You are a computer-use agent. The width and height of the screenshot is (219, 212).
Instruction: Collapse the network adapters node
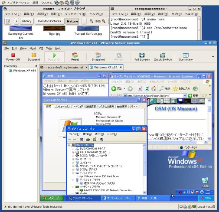click(73, 187)
